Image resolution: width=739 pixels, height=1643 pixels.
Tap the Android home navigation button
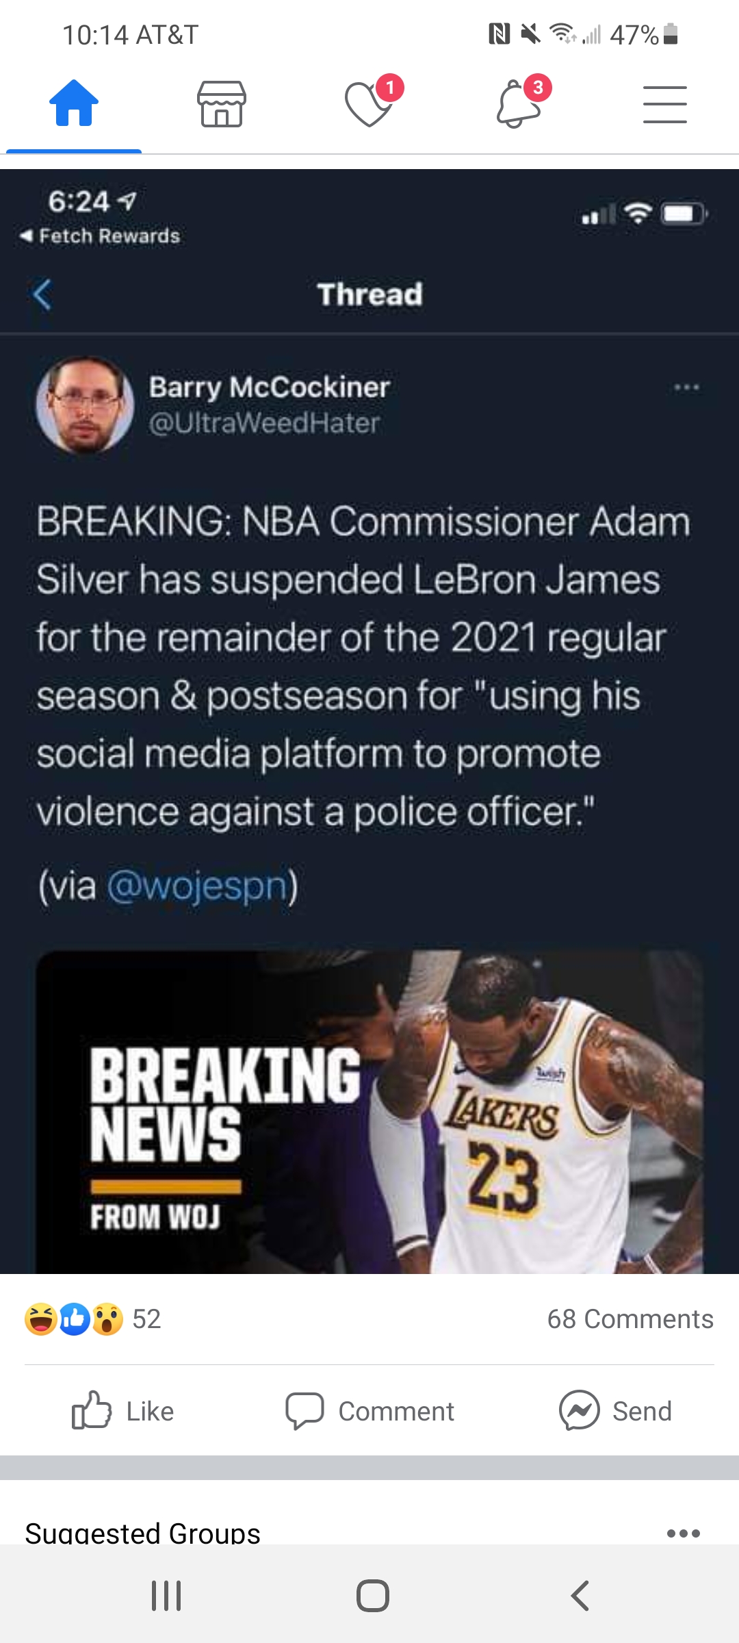[373, 1596]
